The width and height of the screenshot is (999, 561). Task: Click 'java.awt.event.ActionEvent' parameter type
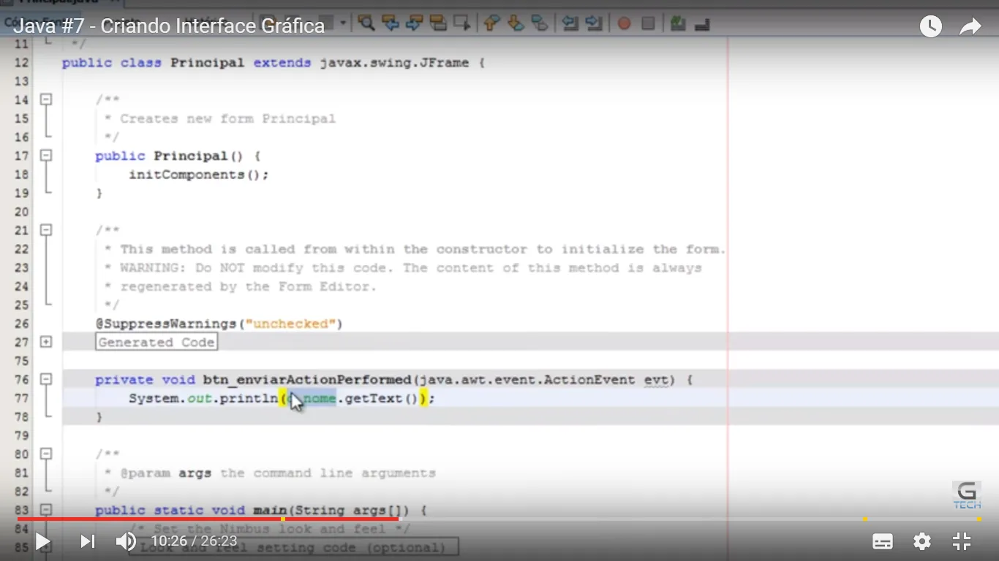point(527,380)
